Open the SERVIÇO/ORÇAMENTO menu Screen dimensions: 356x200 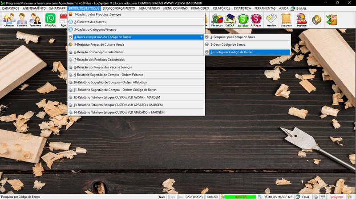click(x=118, y=8)
